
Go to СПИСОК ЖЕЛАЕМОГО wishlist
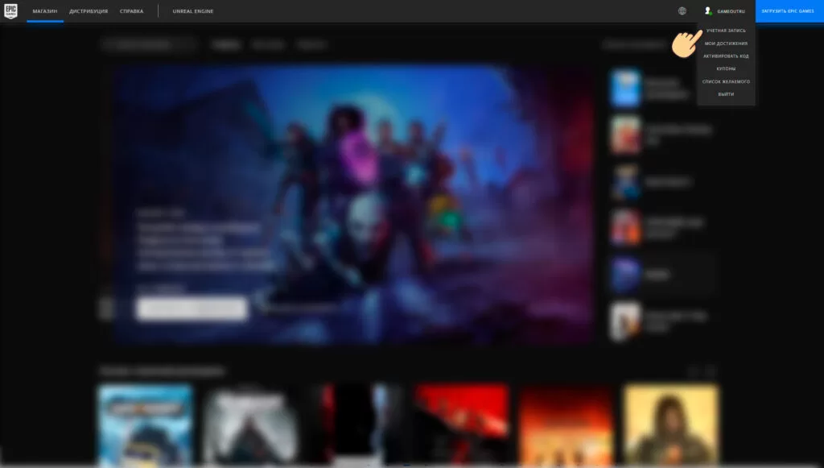726,81
